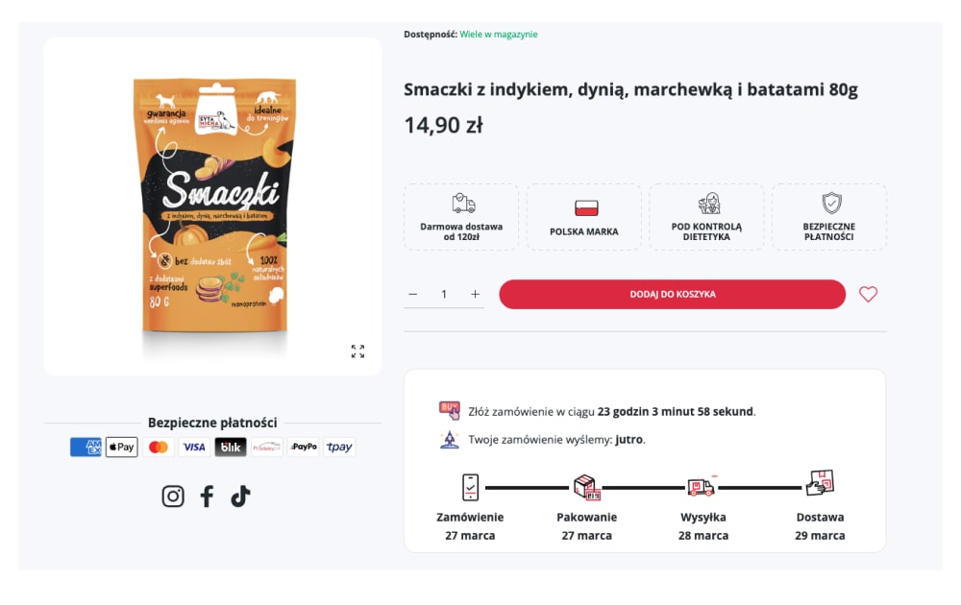The height and width of the screenshot is (605, 961).
Task: Increase quantity with plus button
Action: pos(475,295)
